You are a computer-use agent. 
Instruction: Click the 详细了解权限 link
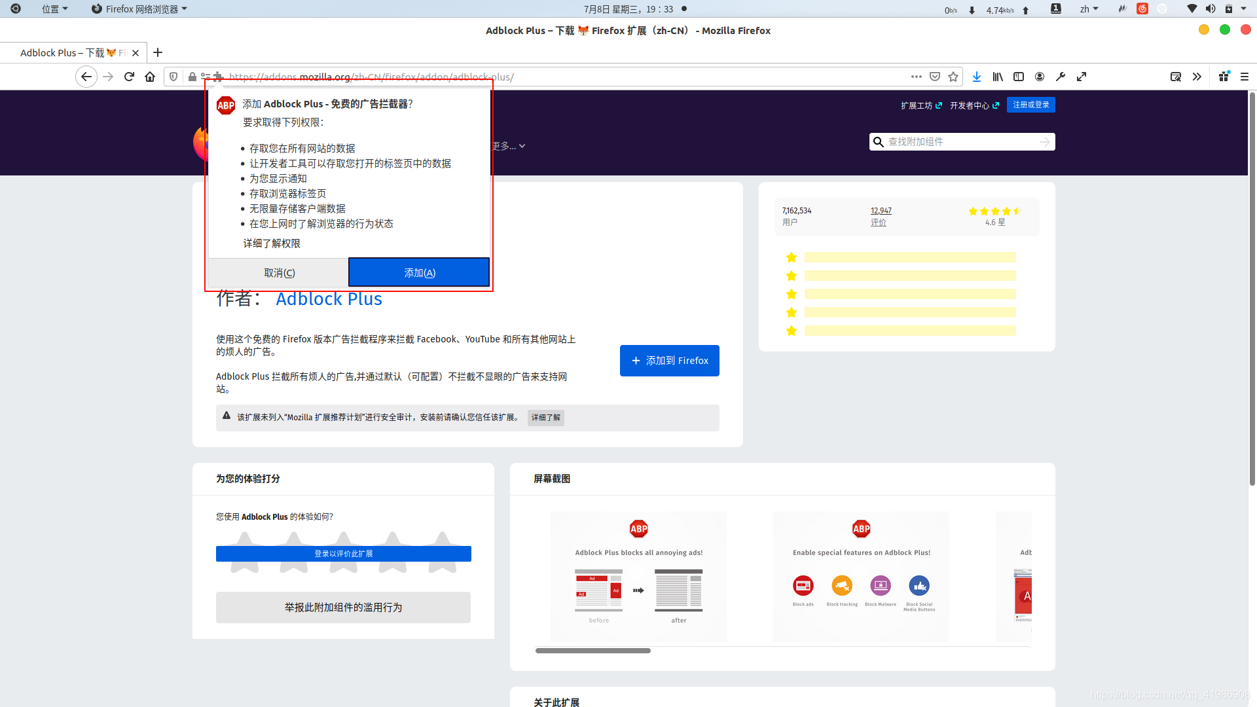[272, 244]
